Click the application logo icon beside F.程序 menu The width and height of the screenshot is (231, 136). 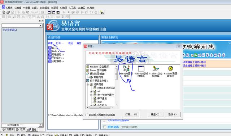pos(3,7)
